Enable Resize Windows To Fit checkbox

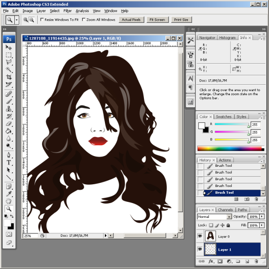pyautogui.click(x=42, y=20)
